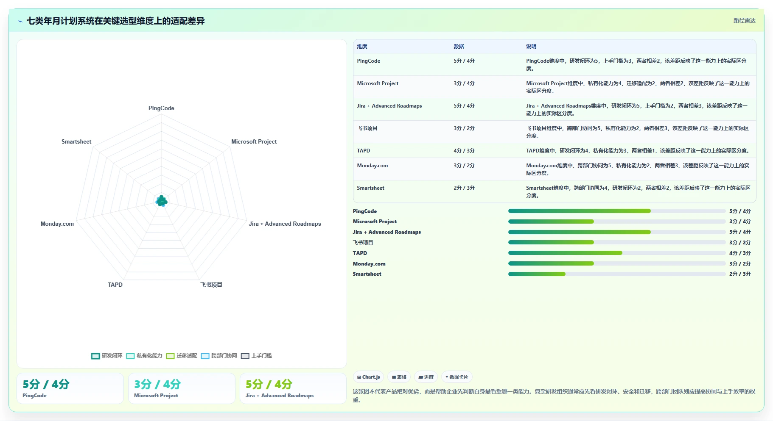Click the title icon beside the chart heading
Screen dimensions: 773x421
pyautogui.click(x=20, y=21)
